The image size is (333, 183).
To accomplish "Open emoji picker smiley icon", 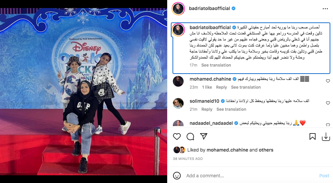I will coord(177,176).
